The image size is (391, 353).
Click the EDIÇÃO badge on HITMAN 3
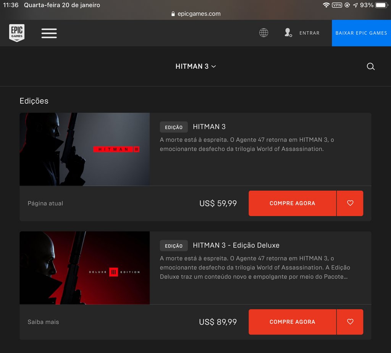174,127
